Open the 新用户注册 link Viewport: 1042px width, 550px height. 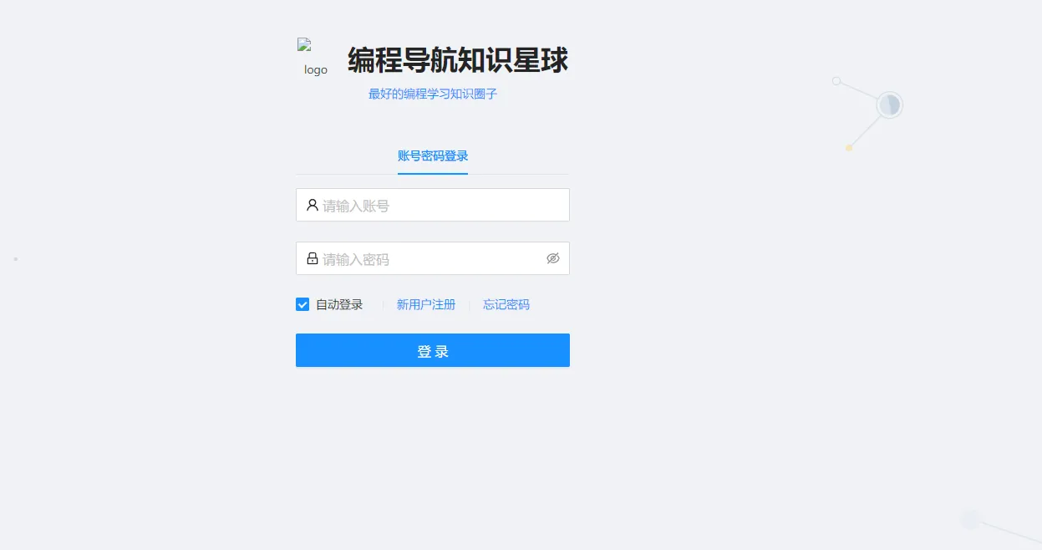click(426, 304)
